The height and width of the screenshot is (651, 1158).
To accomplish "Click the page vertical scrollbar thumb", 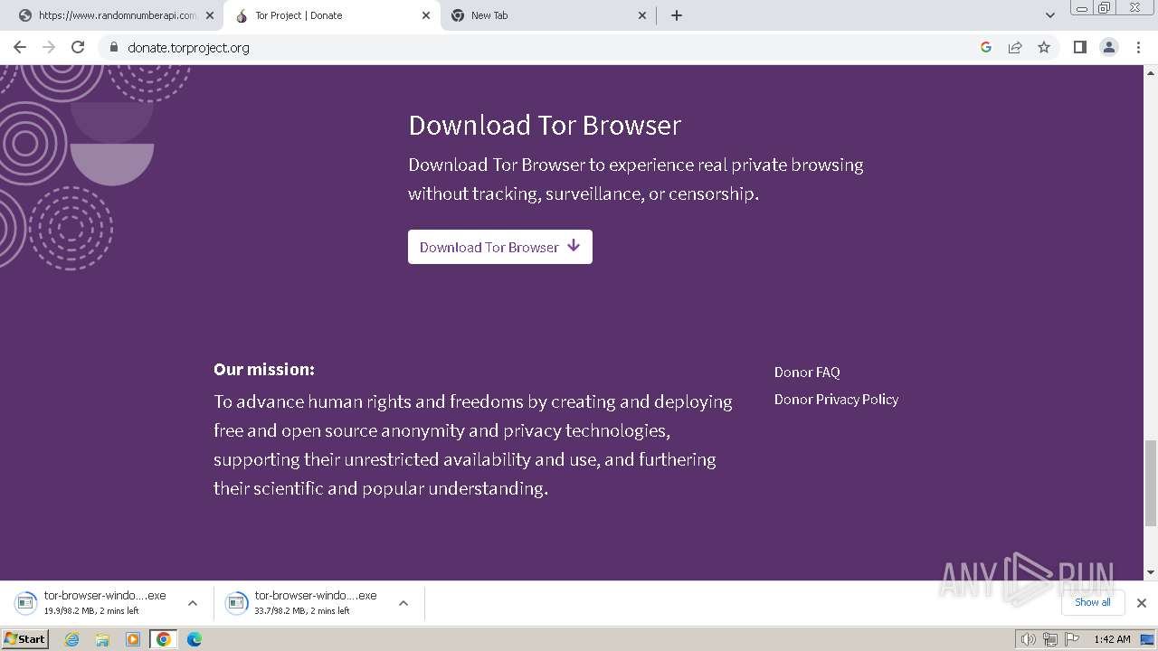I will 1151,482.
